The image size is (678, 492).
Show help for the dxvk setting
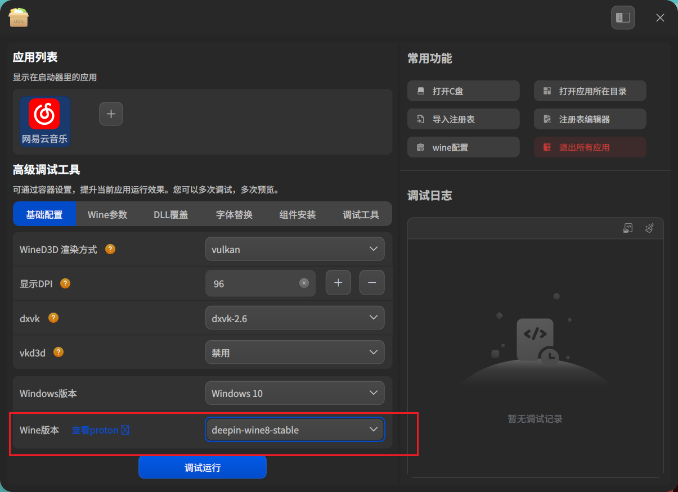tap(53, 318)
